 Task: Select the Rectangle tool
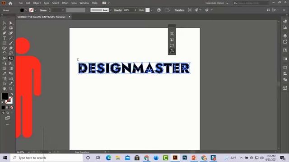click(4, 43)
